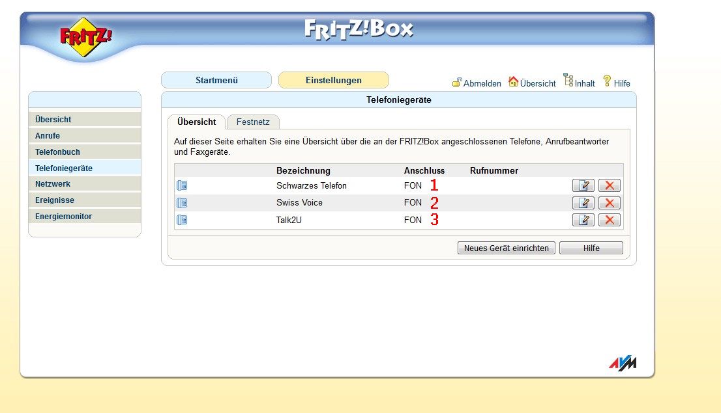
Task: Open the Festnetz tab
Action: coord(253,122)
